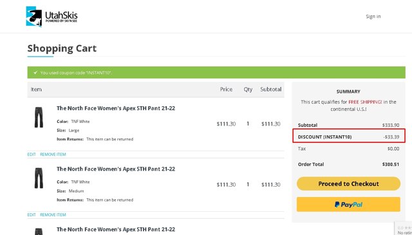Click the Subtotal column header
The height and width of the screenshot is (235, 412).
coord(271,89)
